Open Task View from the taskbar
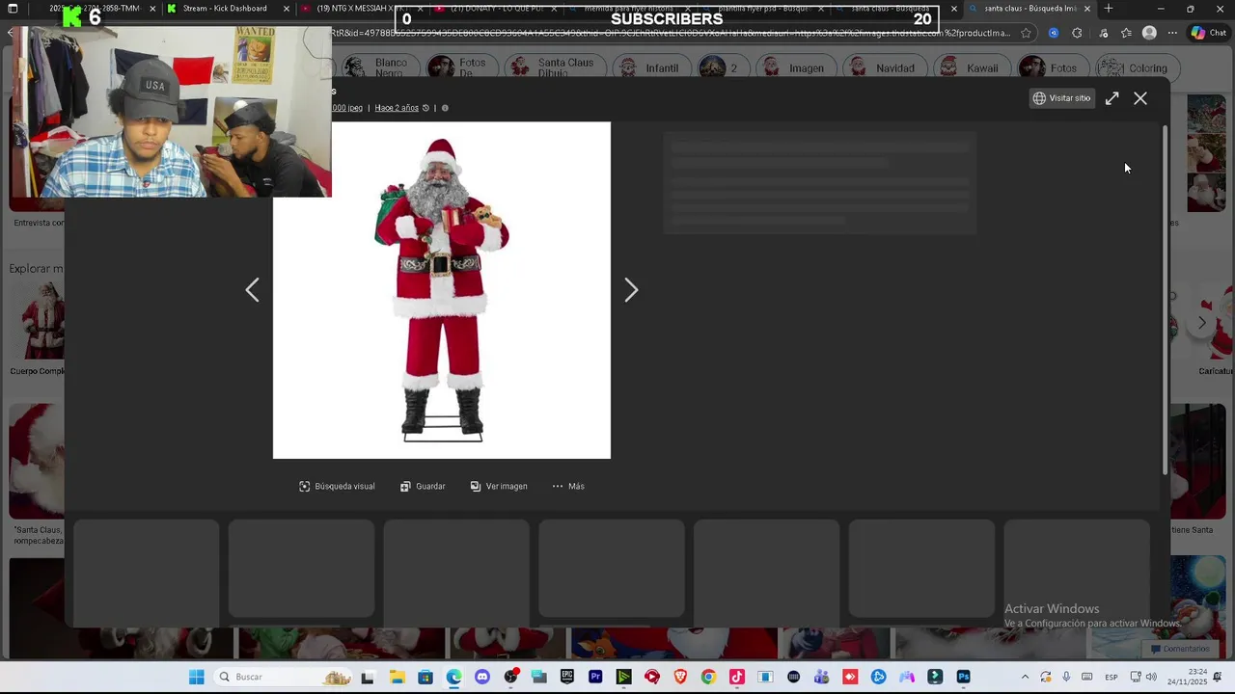 click(368, 677)
